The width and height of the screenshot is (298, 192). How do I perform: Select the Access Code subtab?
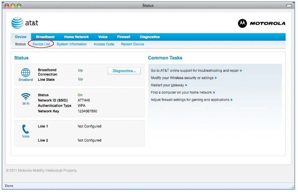click(104, 44)
